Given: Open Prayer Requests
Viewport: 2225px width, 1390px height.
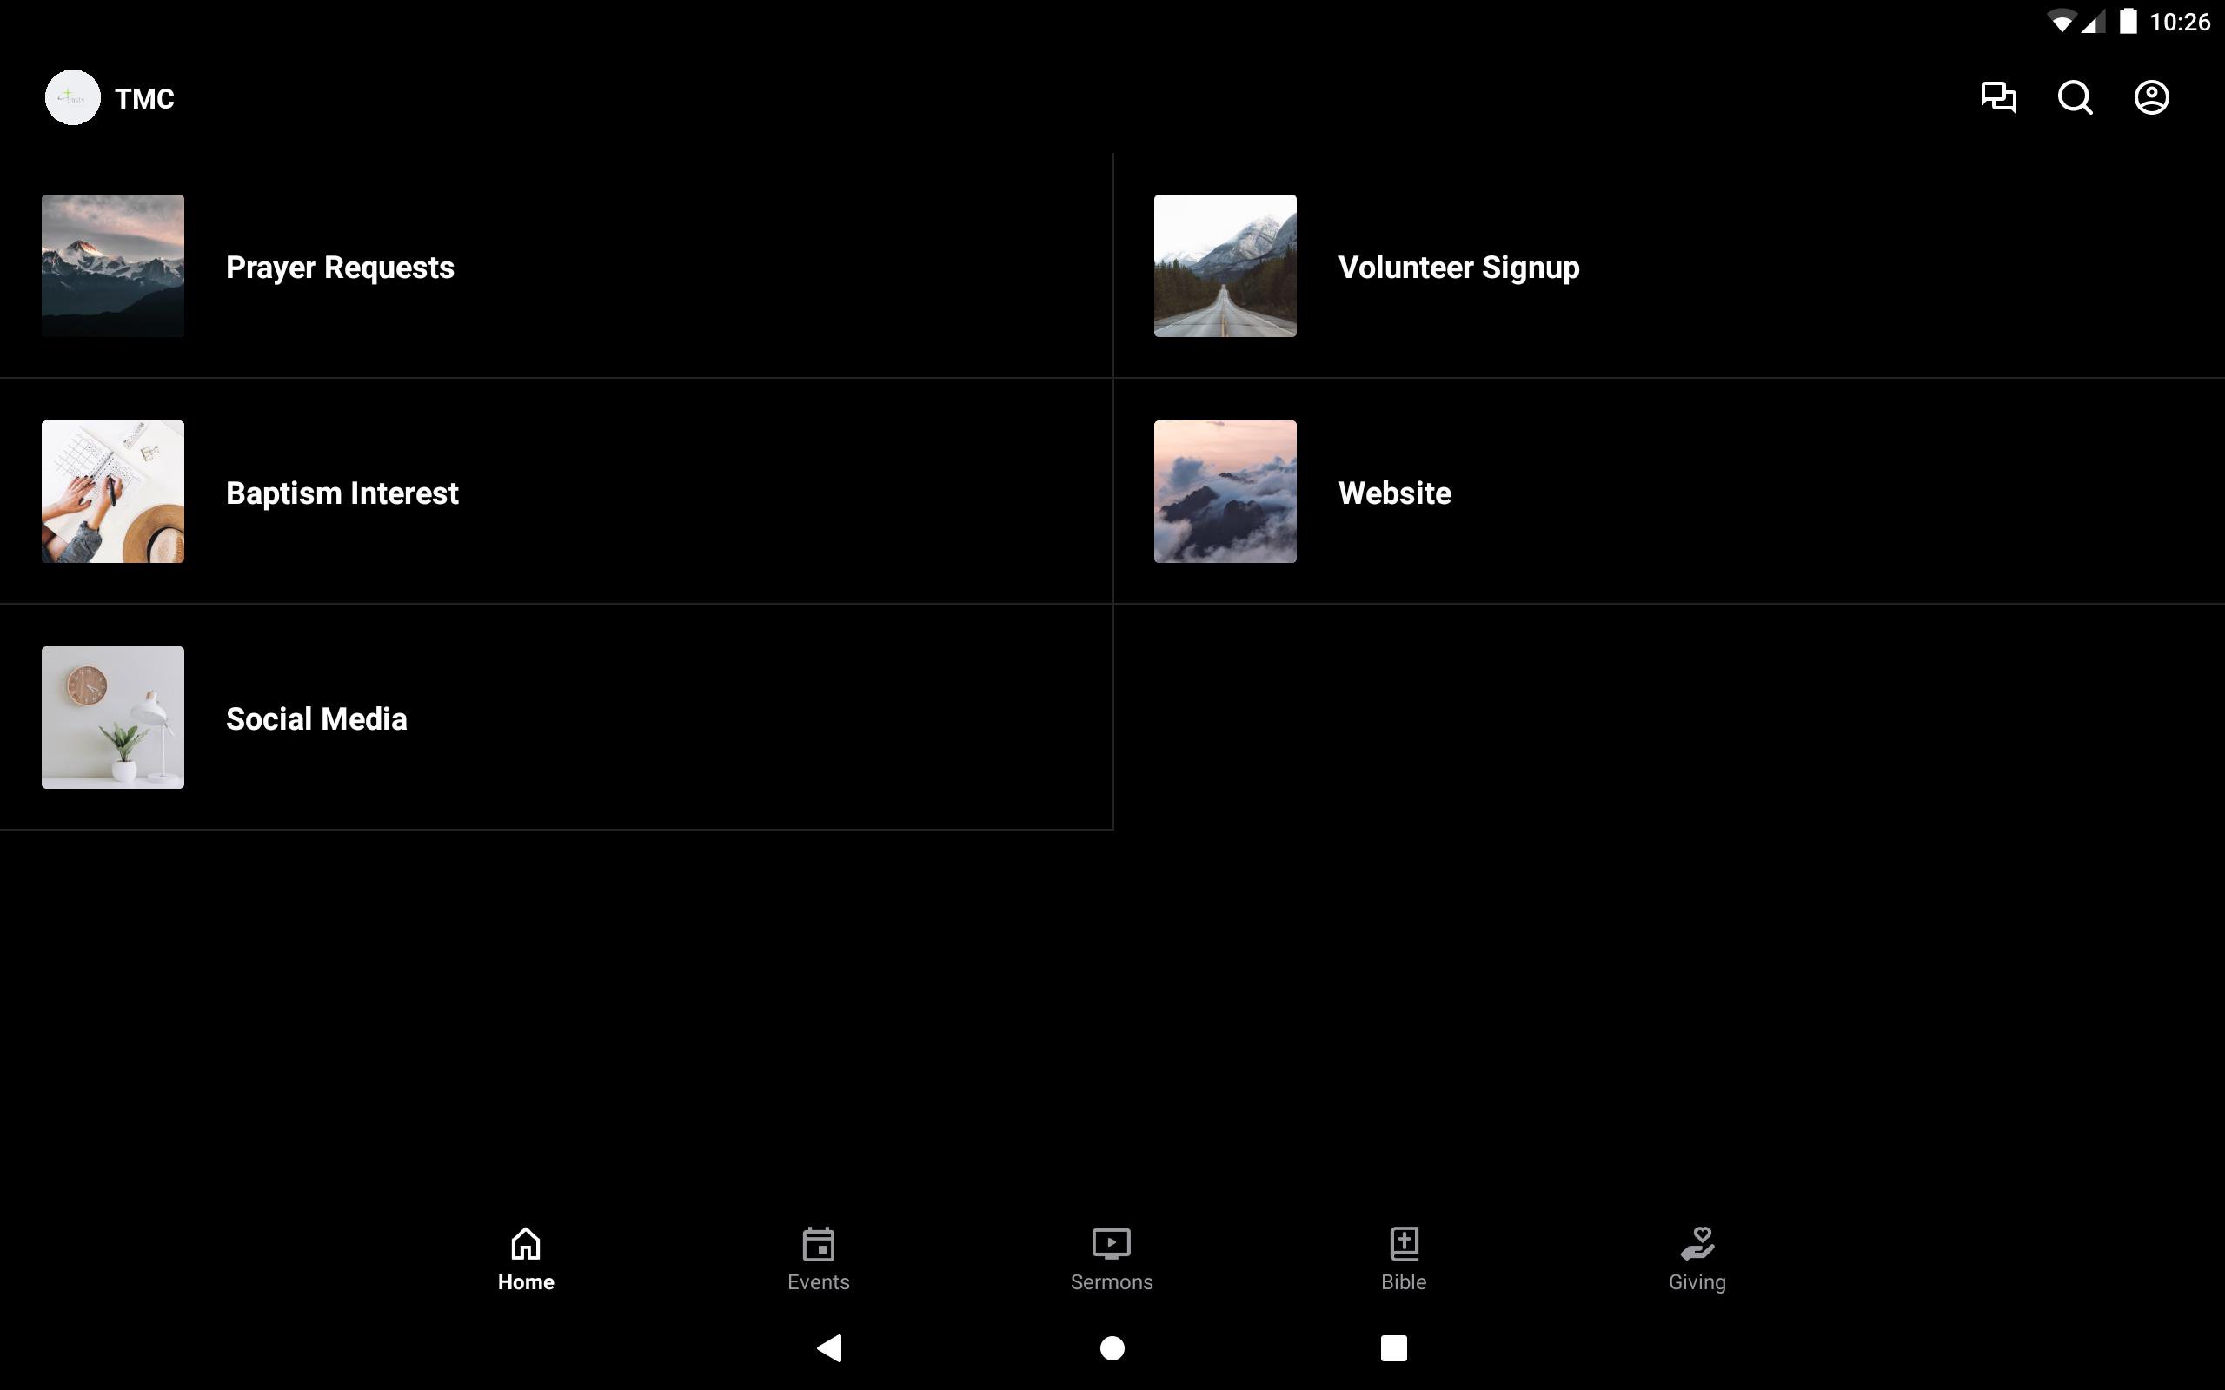Looking at the screenshot, I should click(340, 267).
